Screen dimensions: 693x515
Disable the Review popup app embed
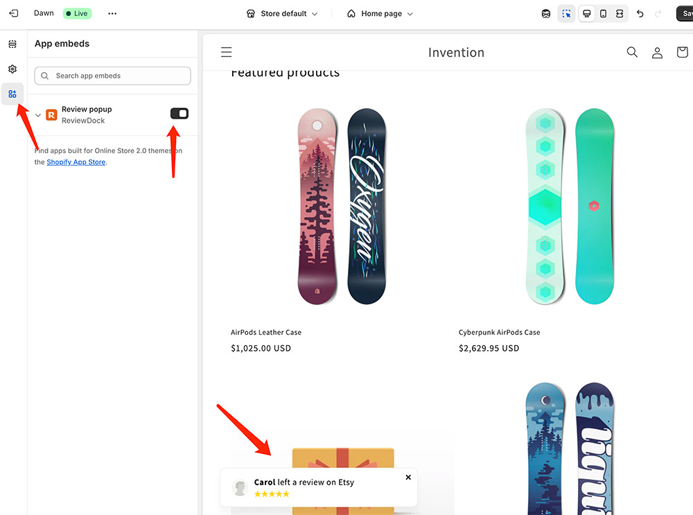pyautogui.click(x=179, y=114)
